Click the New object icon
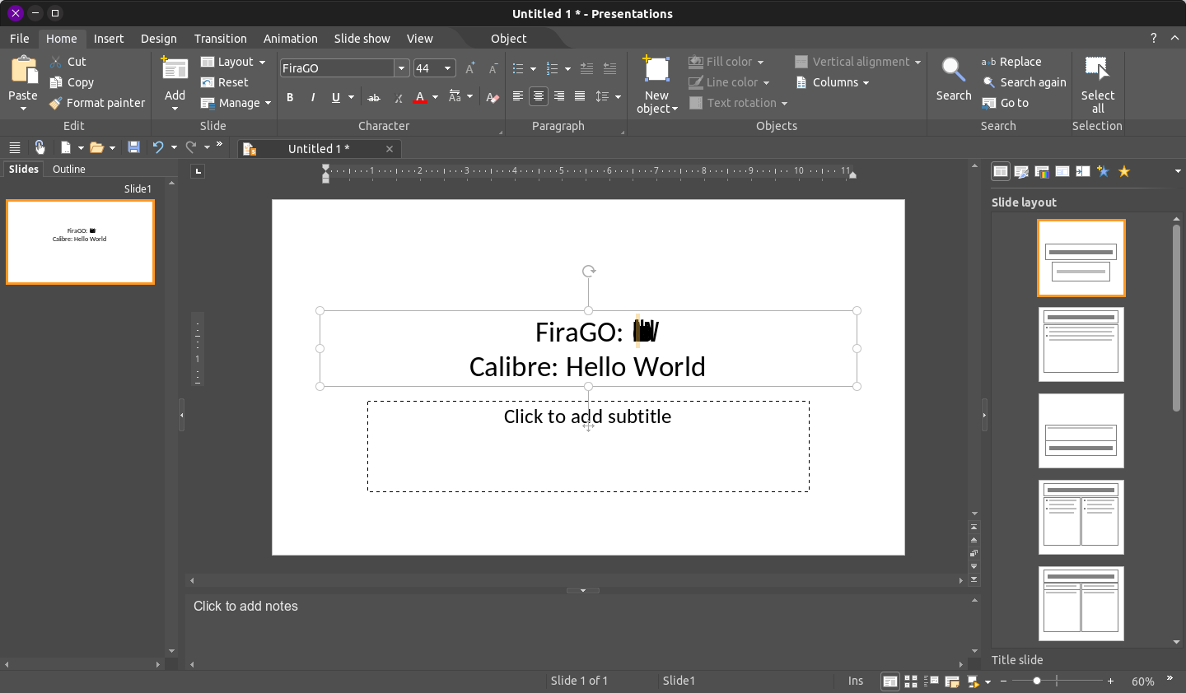1186x693 pixels. [x=656, y=71]
